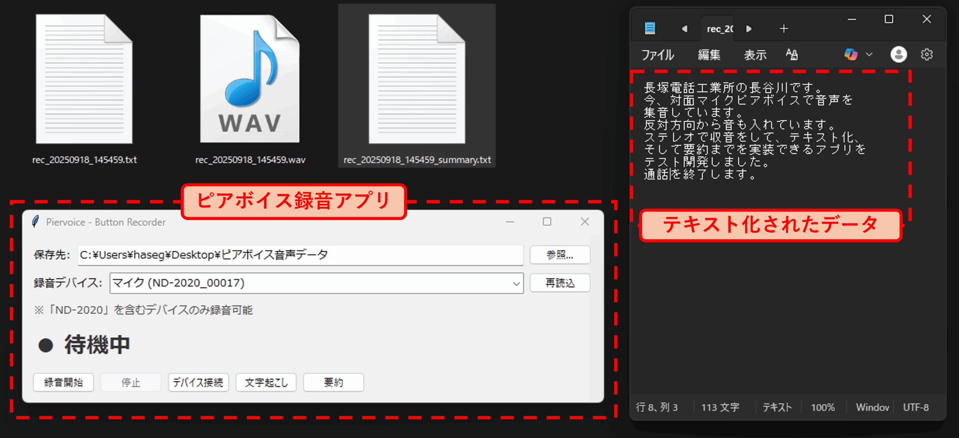Select the rec_20250918_145459.txt file icon
This screenshot has width=959, height=438.
coord(84,79)
